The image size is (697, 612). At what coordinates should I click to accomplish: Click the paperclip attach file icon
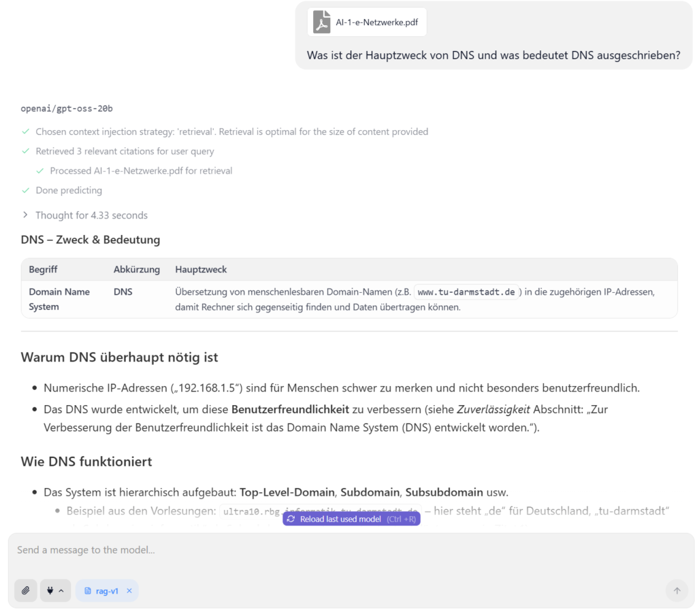26,591
